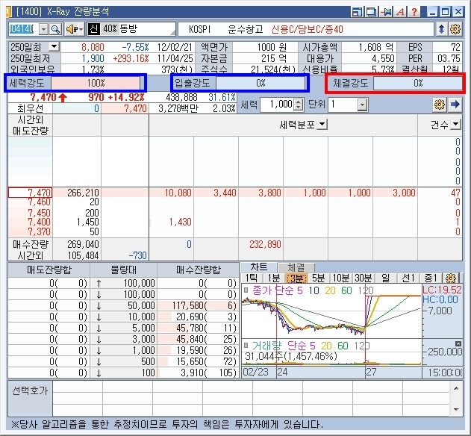This screenshot has height=436, width=471.
Task: Select the 3분 chart interval
Action: pos(297,278)
